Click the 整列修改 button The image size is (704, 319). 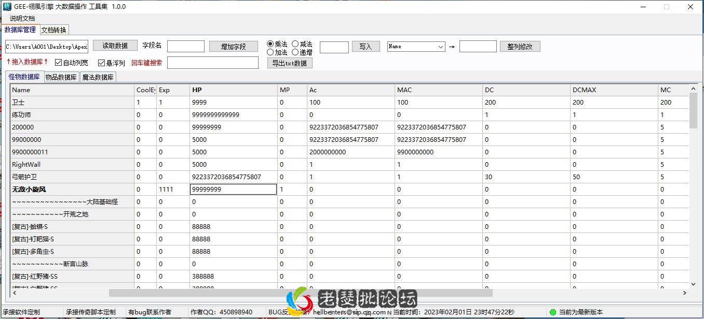(520, 47)
